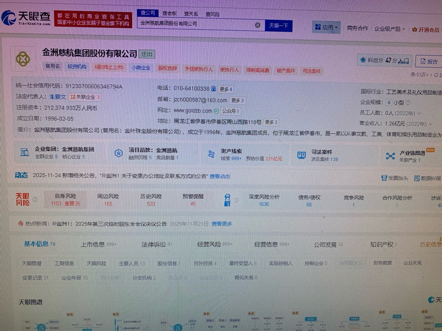Image resolution: width=442 pixels, height=331 pixels.
Task: Click the company logo thumbnail
Action: (23, 59)
